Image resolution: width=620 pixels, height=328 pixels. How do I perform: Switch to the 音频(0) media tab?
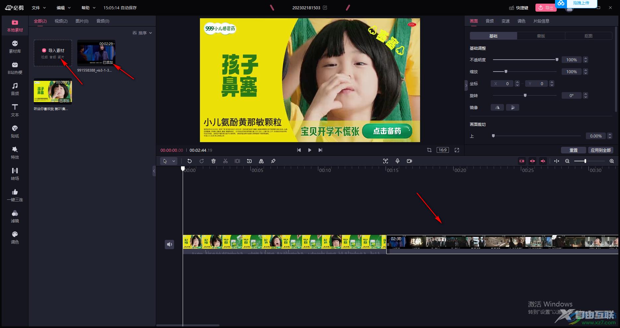click(103, 21)
